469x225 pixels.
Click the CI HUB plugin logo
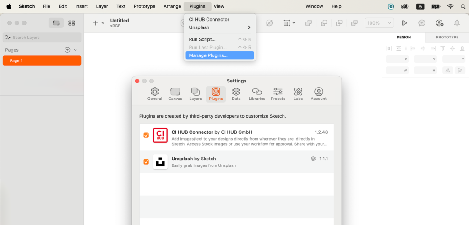(x=160, y=135)
